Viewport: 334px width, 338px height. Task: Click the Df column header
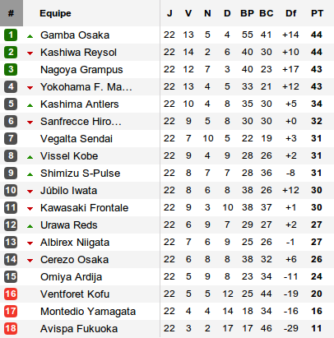(x=291, y=13)
